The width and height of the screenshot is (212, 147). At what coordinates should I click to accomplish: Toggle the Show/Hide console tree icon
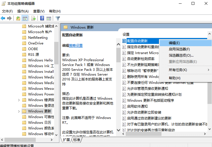(25, 18)
